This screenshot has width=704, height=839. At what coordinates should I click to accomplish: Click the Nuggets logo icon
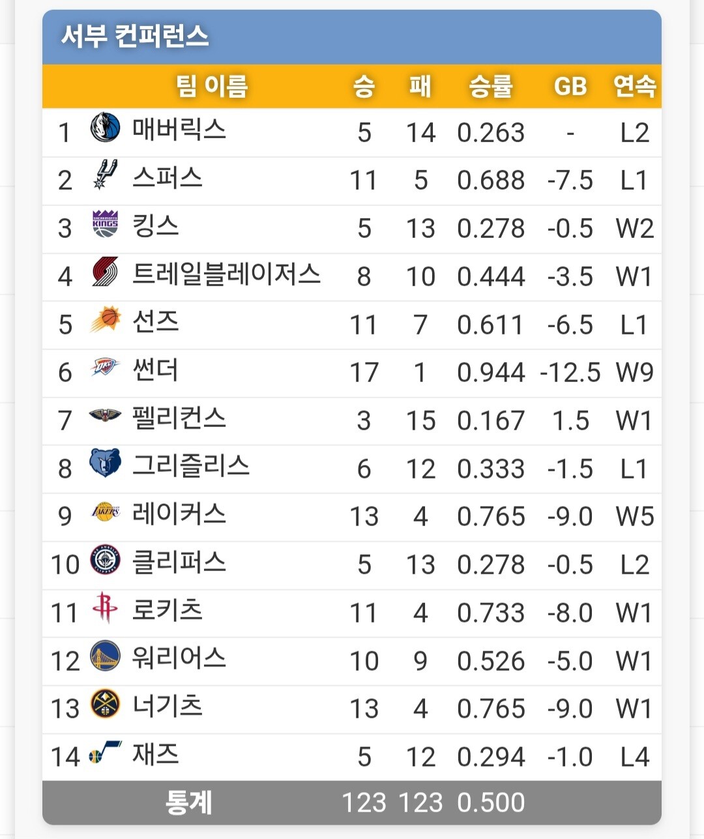pos(105,704)
